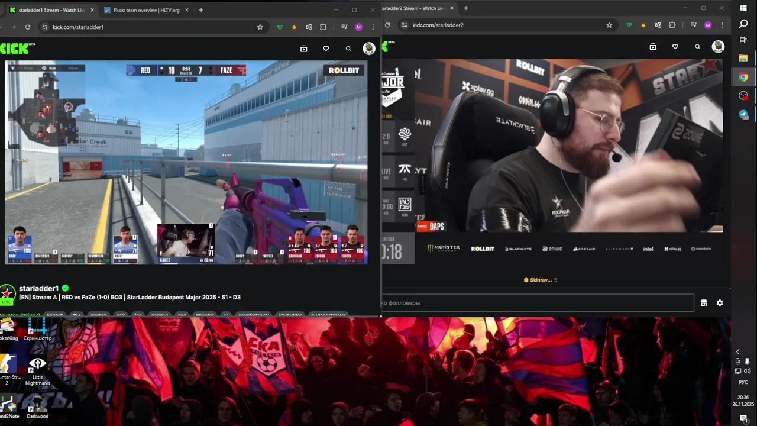Open Chrome from the taskbar
This screenshot has width=757, height=426.
pos(743,77)
